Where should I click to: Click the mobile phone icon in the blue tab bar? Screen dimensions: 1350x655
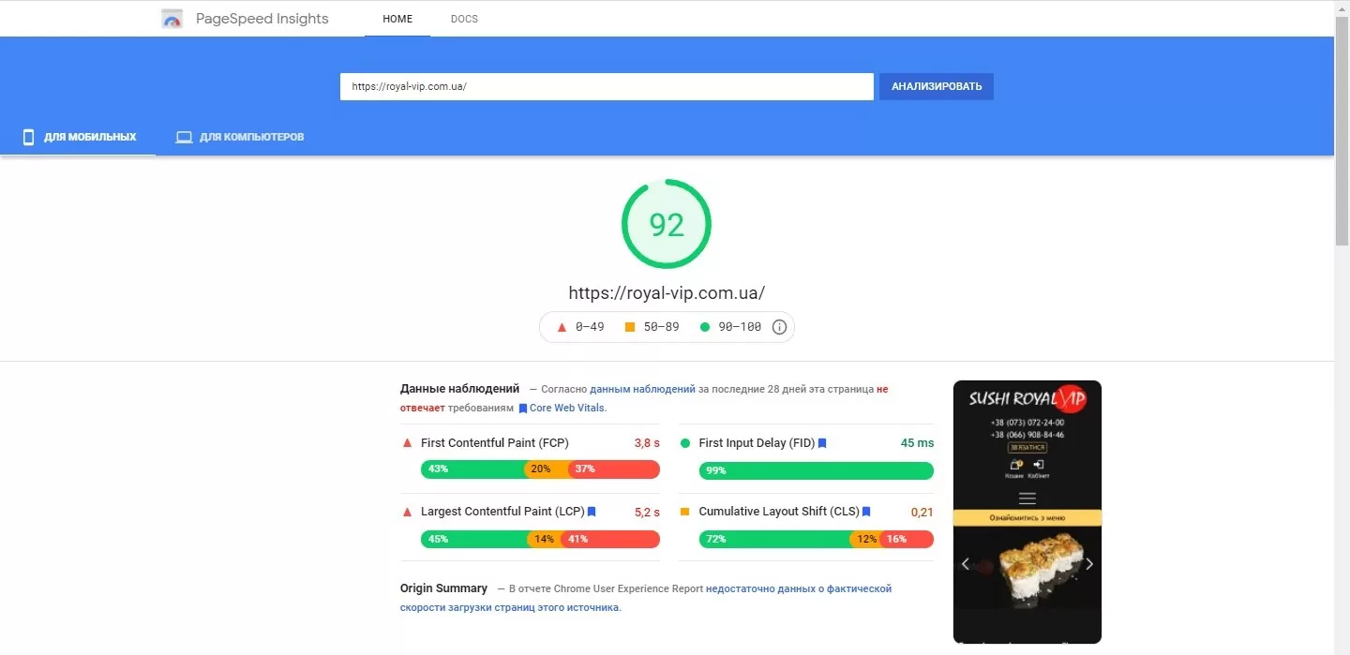[x=29, y=137]
